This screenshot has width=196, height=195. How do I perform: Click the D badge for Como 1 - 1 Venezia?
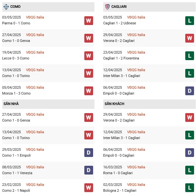pos(89,170)
